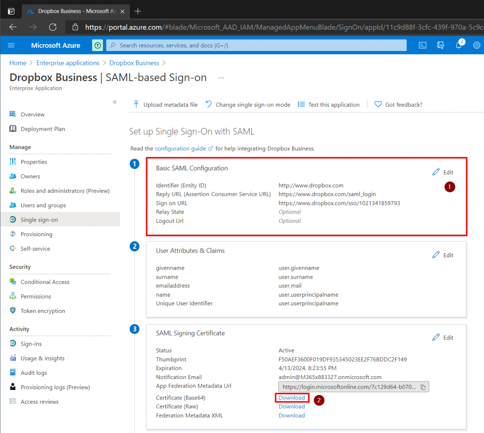
Task: Open the Azure portal hamburger menu
Action: point(11,45)
